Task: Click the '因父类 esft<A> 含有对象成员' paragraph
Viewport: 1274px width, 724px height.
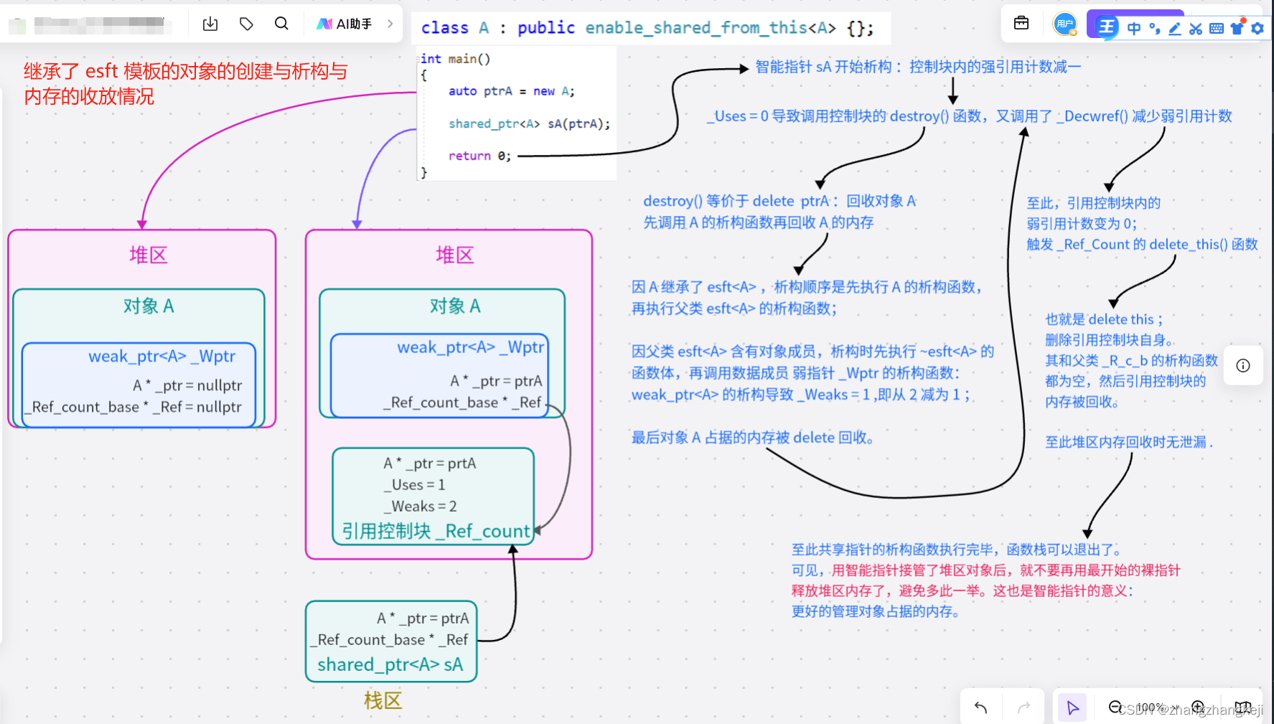Action: pos(812,373)
